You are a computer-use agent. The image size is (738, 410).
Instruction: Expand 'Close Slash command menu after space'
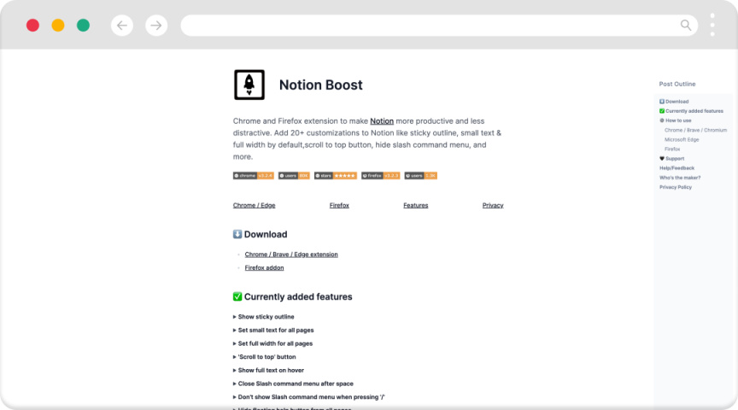(x=293, y=384)
